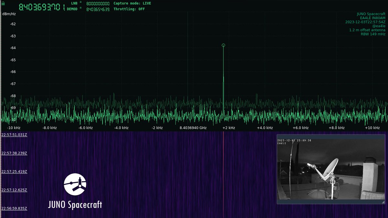Click the '1.2 m offset antenna' overlay text
Image resolution: width=388 pixels, height=218 pixels.
coord(367,30)
